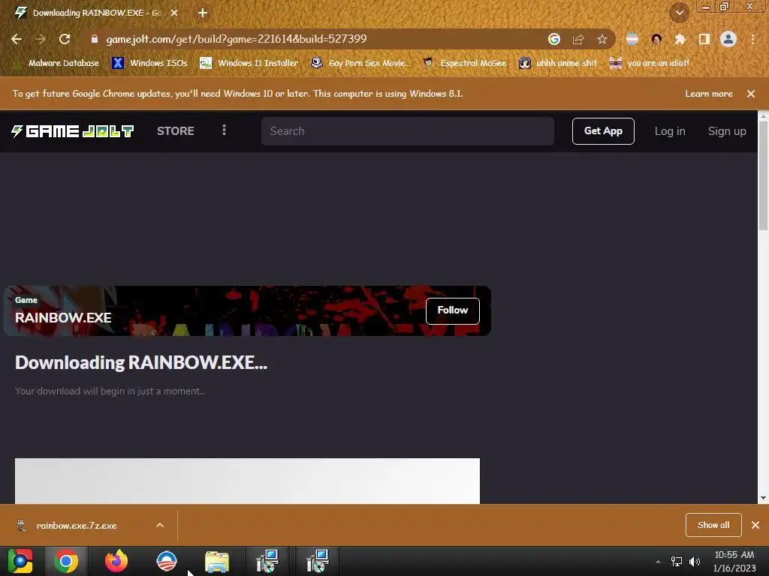Click Show all downloads button
Screen dimensions: 769x576
click(713, 525)
